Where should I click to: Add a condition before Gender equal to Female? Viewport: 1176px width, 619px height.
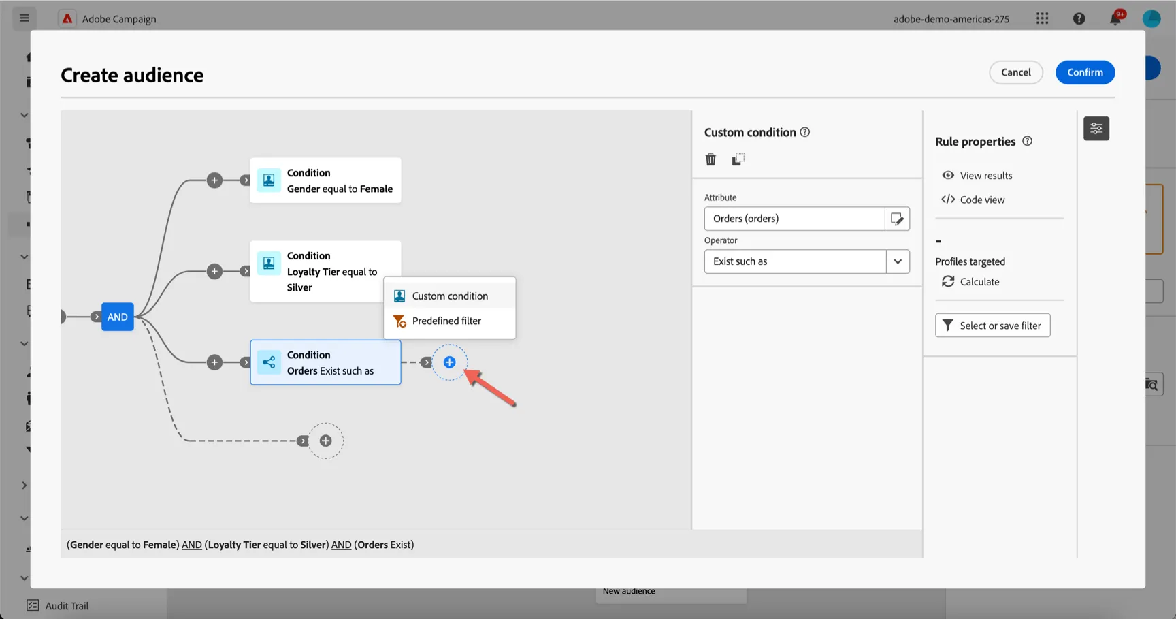[214, 180]
